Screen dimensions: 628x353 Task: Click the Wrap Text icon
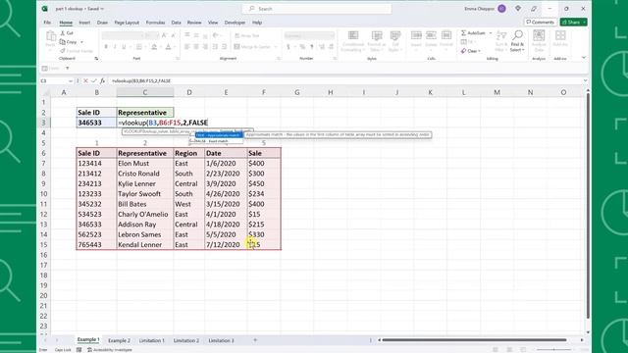(x=236, y=35)
